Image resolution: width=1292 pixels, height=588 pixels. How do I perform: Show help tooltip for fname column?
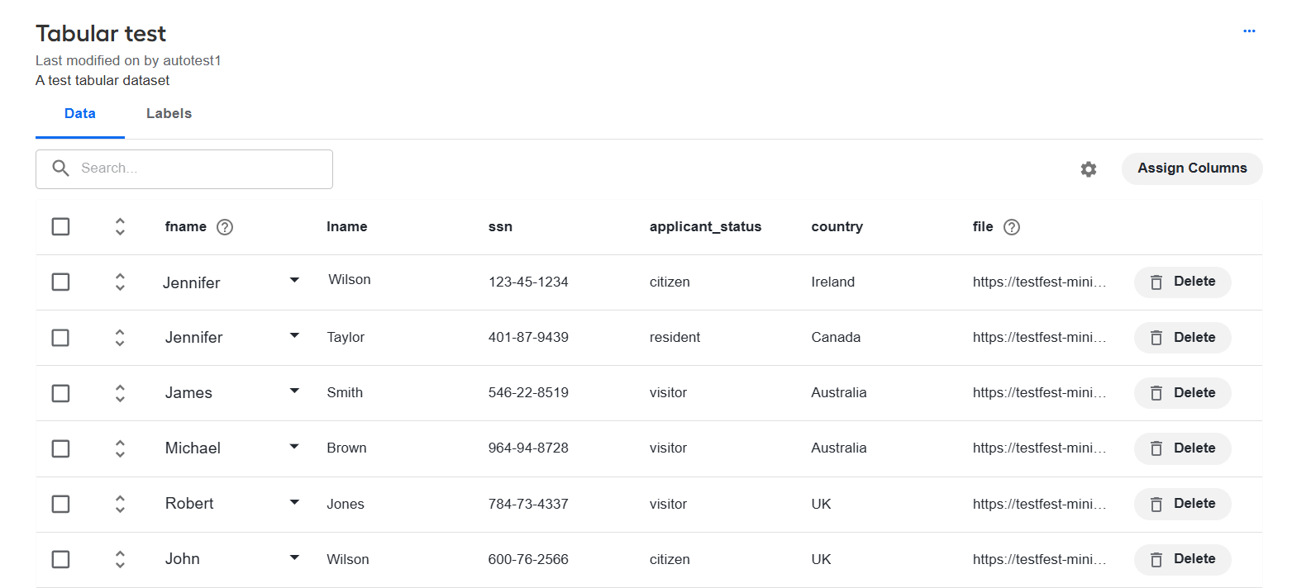coord(225,227)
